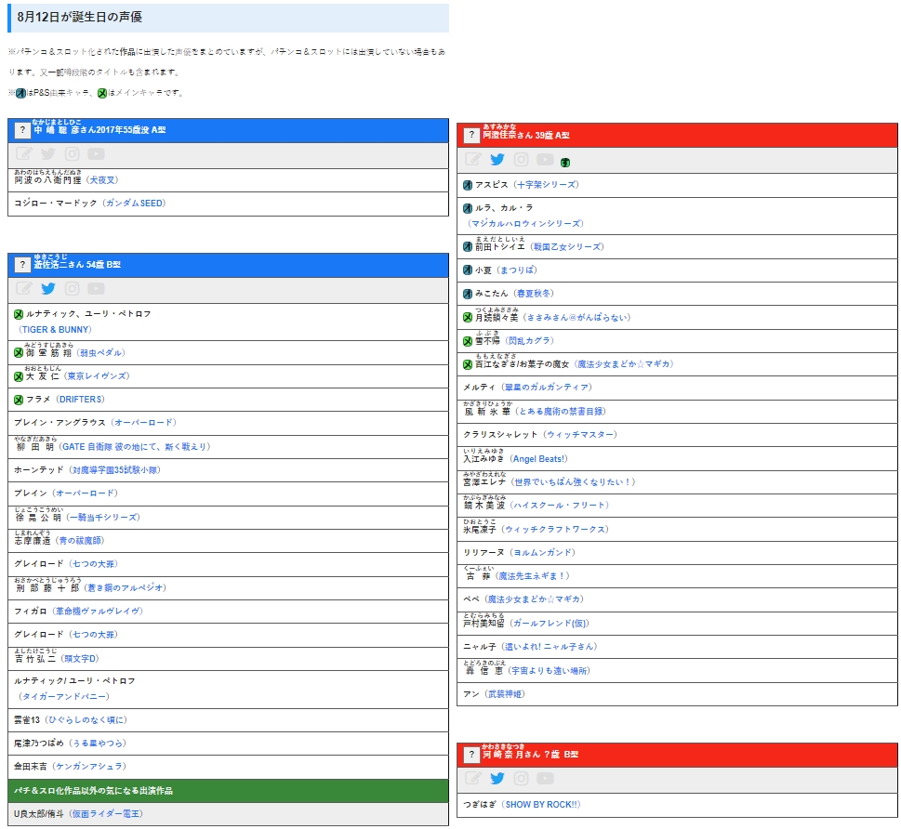Open the ウィッチクラフトワークス link
The width and height of the screenshot is (901, 829).
(x=556, y=530)
